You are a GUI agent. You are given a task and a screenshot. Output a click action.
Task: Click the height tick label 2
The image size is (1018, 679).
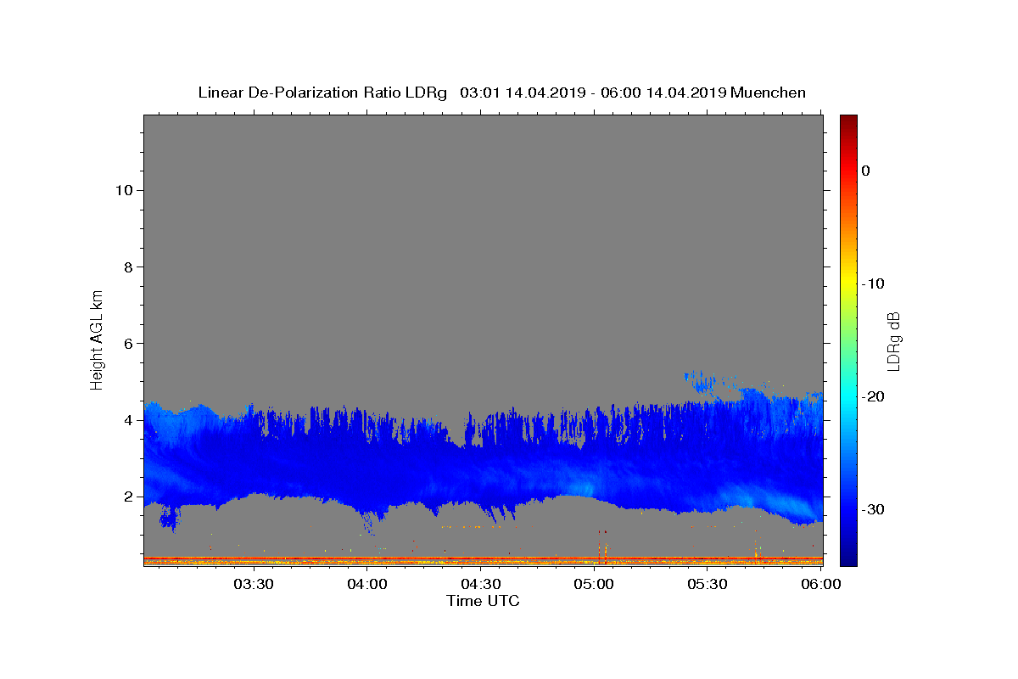coord(127,497)
